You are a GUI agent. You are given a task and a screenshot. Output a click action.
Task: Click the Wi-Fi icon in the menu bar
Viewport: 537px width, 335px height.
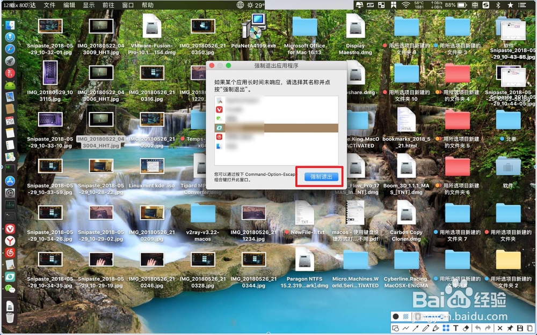coord(406,5)
